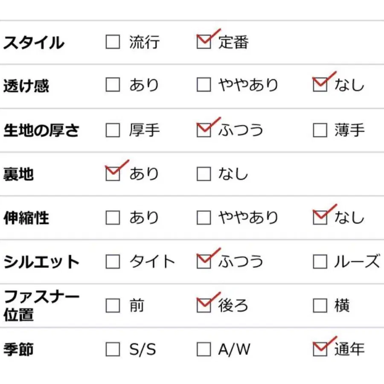Check S/S in the 季節 row
Viewport: 384px width, 384px height.
(x=113, y=349)
